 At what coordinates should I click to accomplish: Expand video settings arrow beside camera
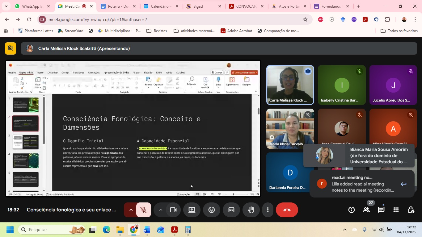(x=160, y=210)
